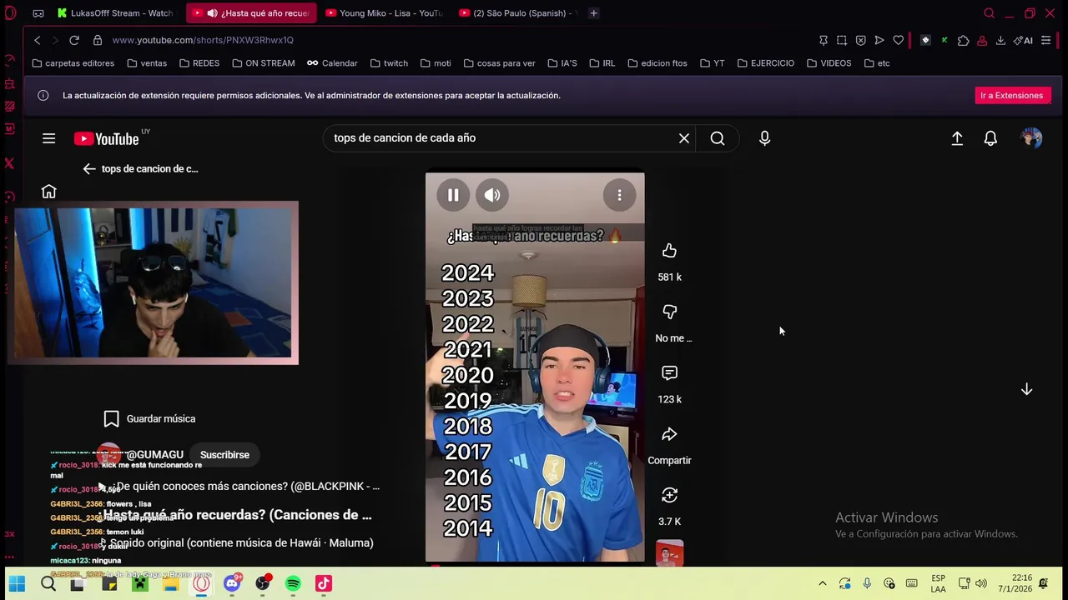This screenshot has height=600, width=1068.
Task: Open Spotify from the taskbar
Action: tap(293, 584)
